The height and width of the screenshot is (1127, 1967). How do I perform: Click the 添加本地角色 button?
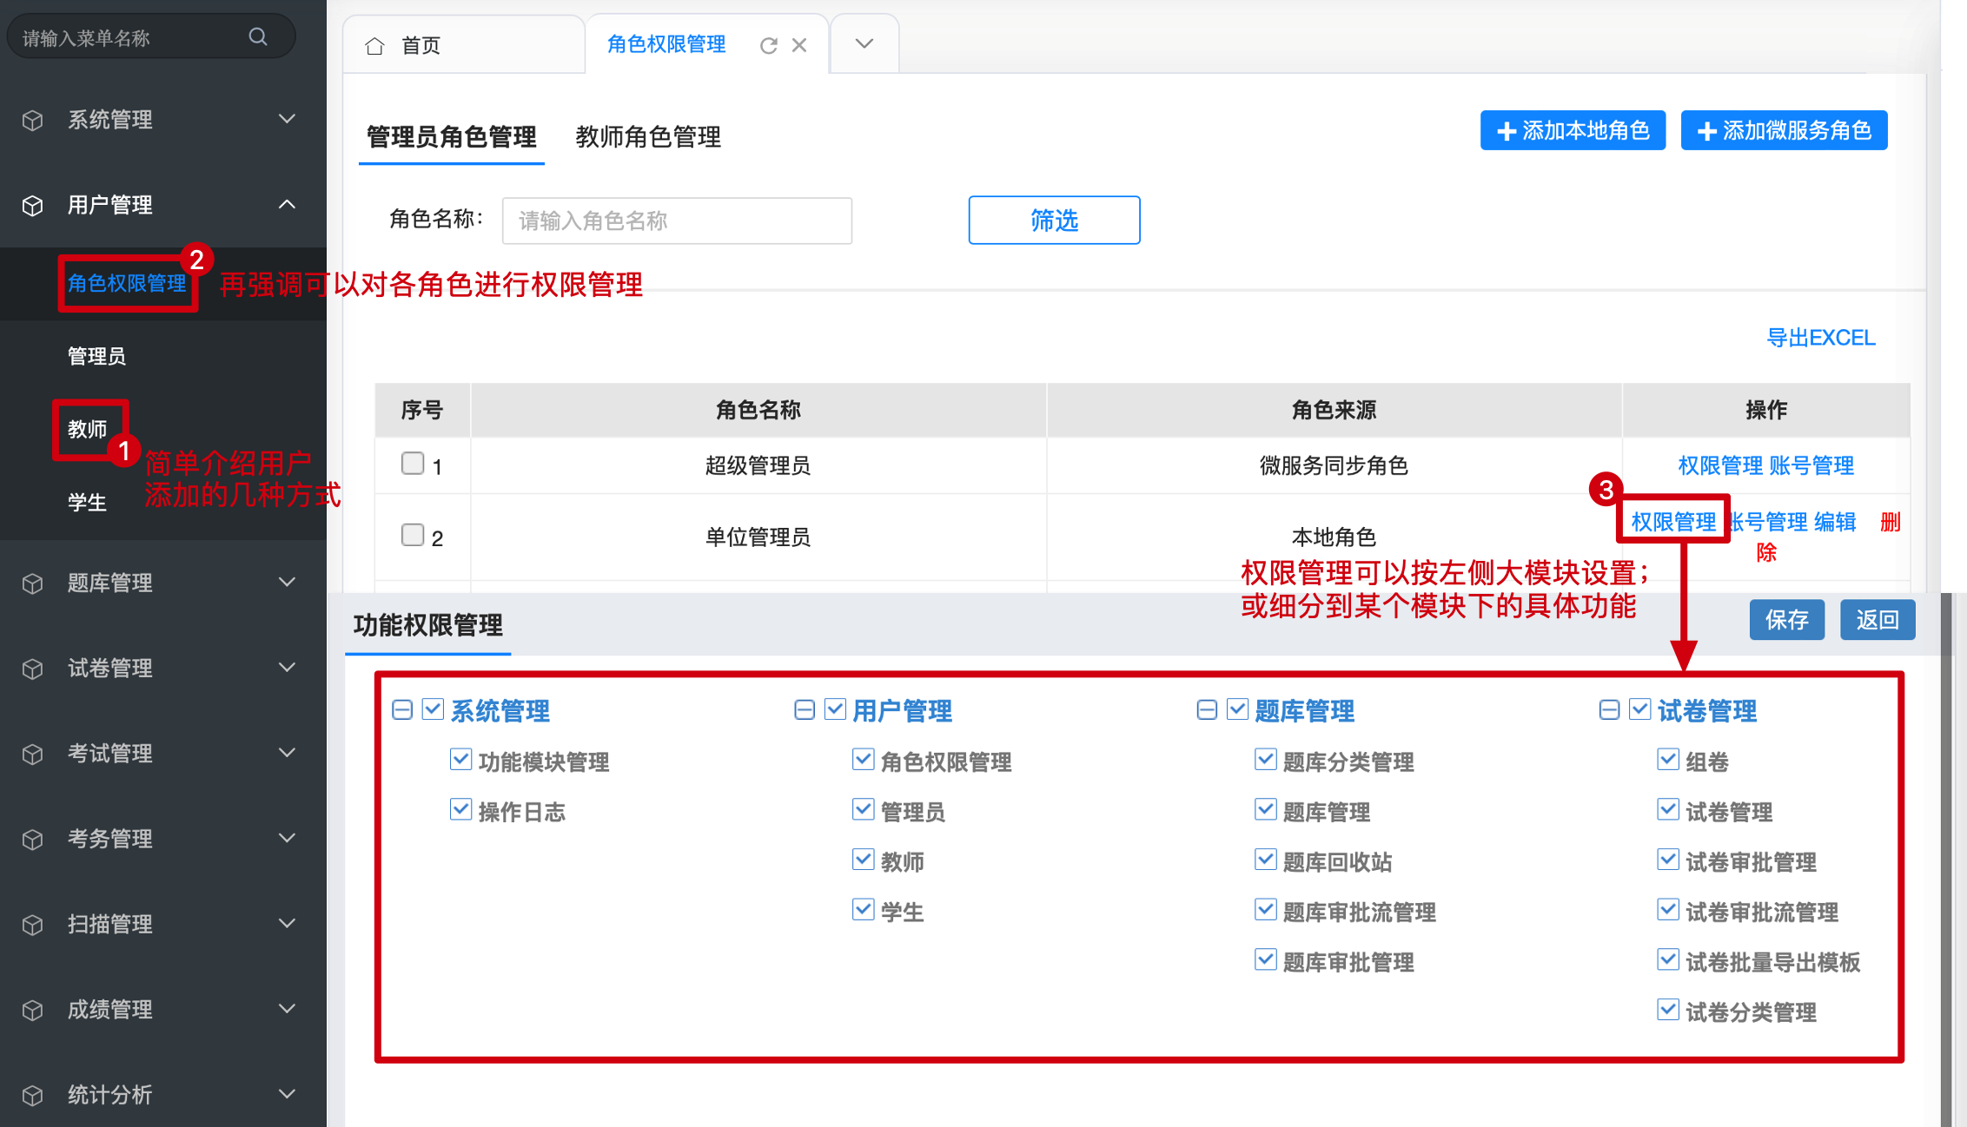click(x=1573, y=131)
